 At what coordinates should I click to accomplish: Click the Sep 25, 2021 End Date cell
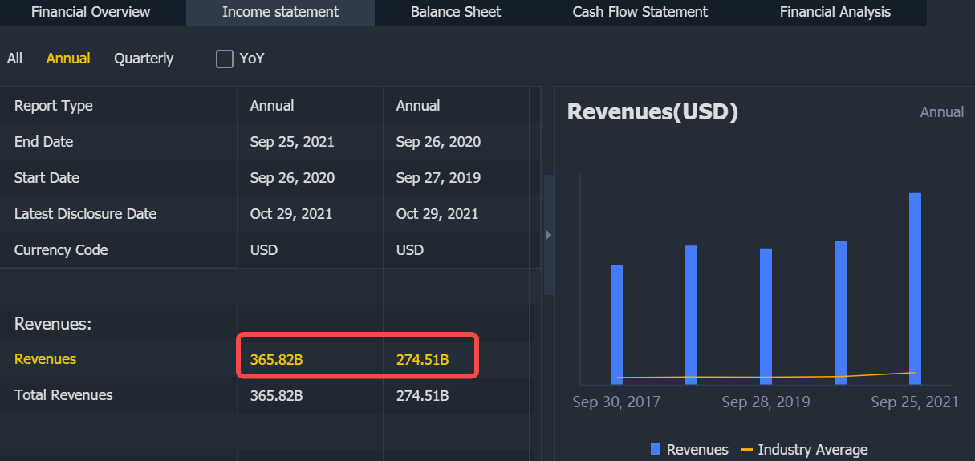click(x=292, y=142)
